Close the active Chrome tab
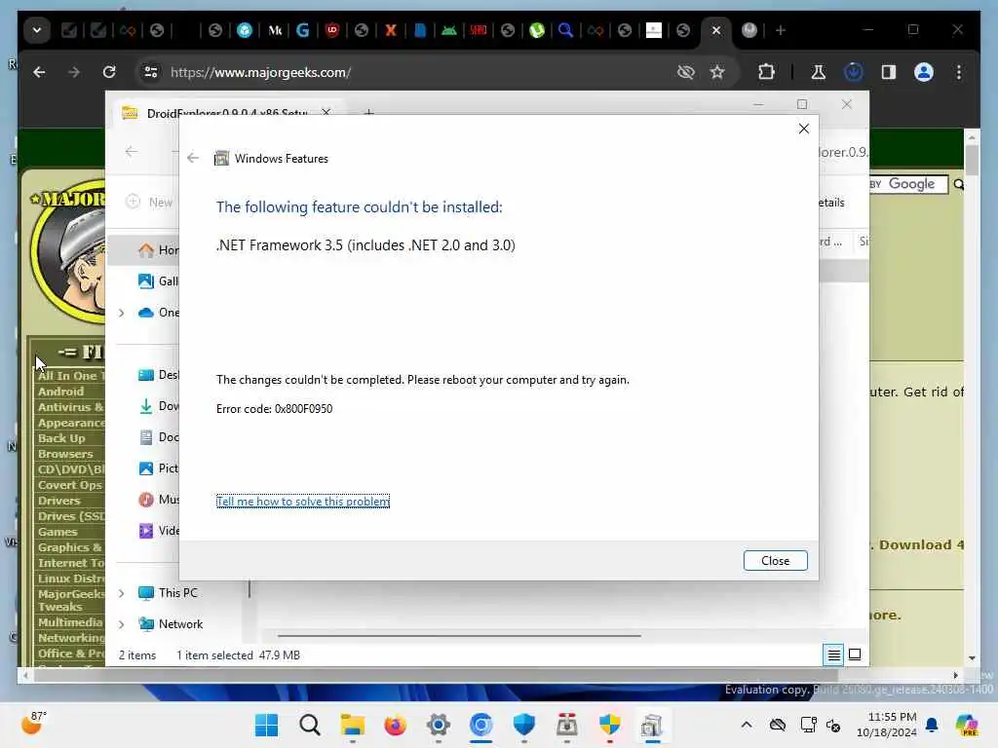This screenshot has height=748, width=998. (716, 30)
